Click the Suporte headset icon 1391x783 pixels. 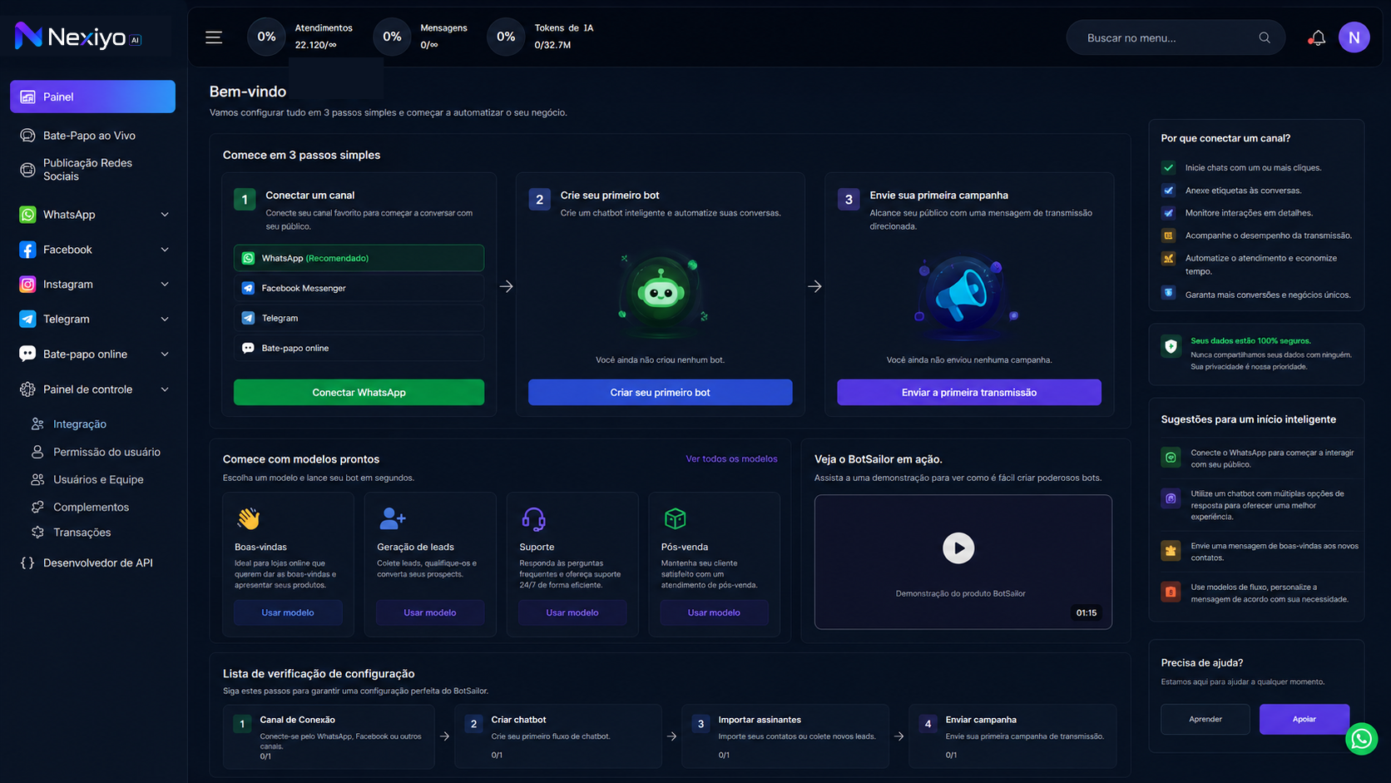coord(533,518)
